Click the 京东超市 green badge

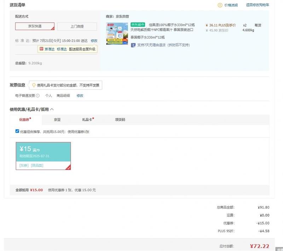tap(138, 25)
